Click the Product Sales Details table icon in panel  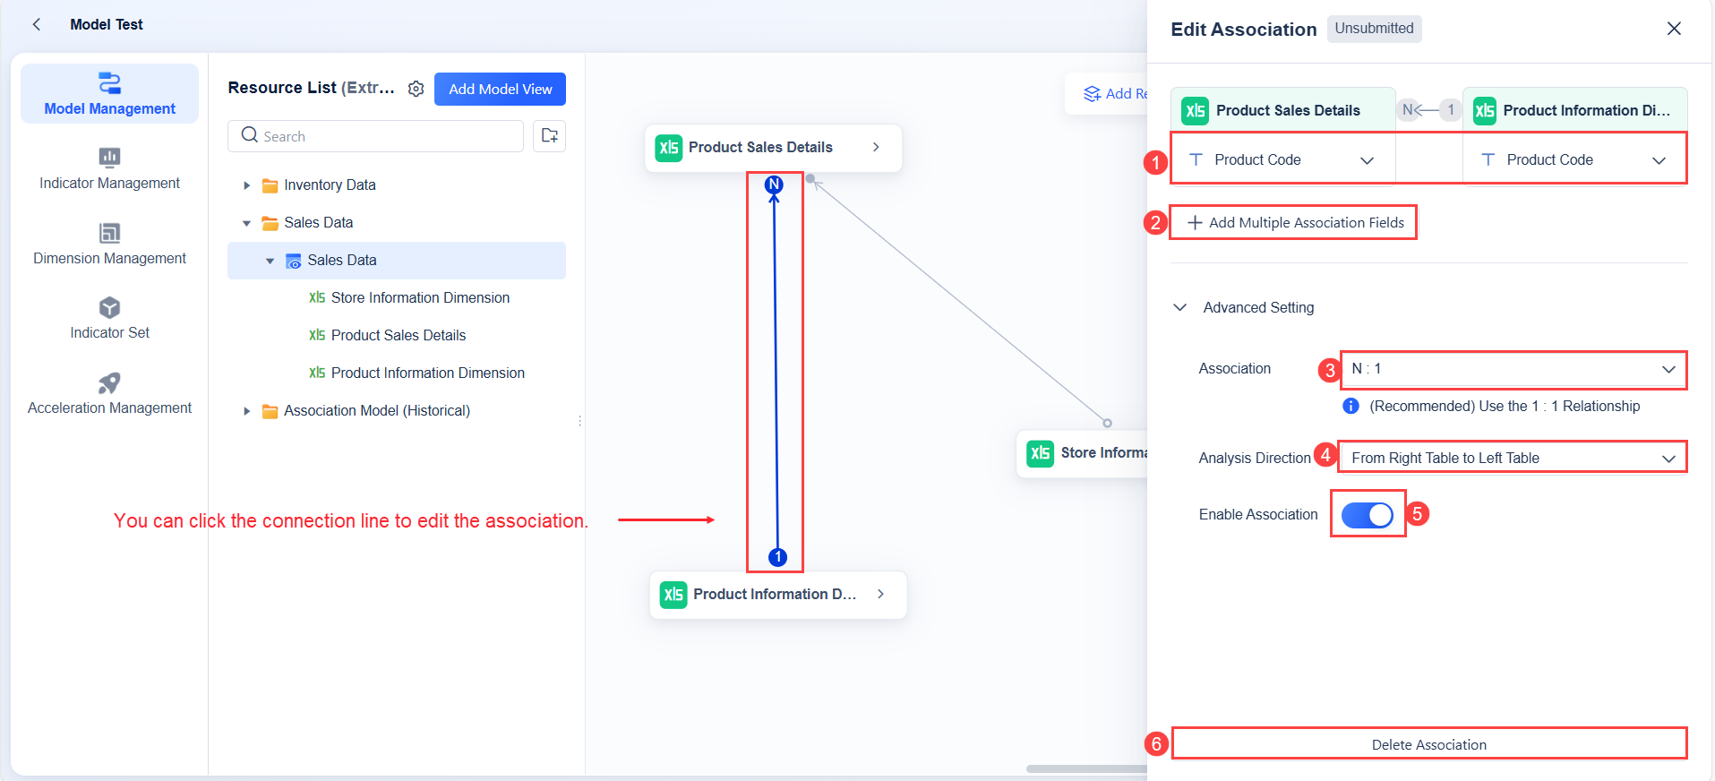pos(1196,110)
